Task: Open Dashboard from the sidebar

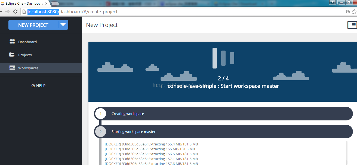Action: [41, 42]
